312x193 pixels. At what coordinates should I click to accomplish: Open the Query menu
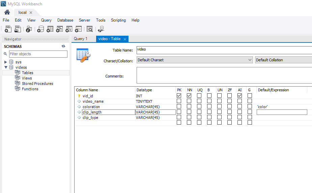46,20
